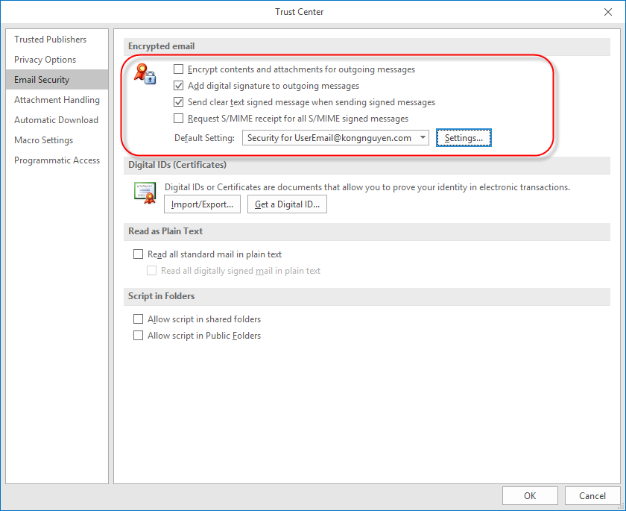
Task: Close the Trust Center dialog
Action: pos(607,12)
